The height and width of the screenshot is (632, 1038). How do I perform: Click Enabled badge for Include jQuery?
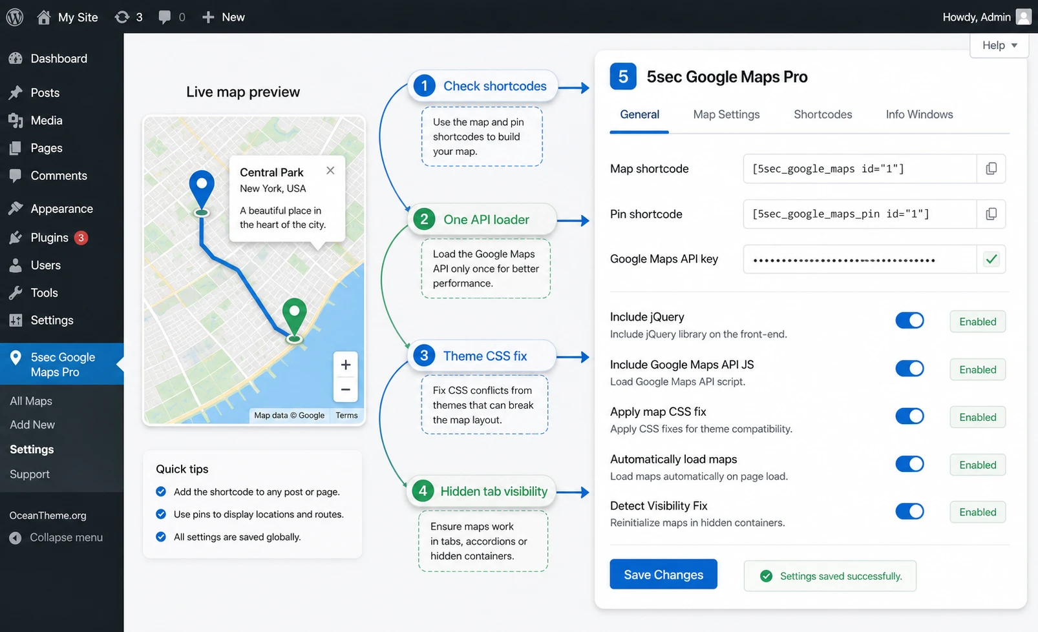tap(977, 321)
